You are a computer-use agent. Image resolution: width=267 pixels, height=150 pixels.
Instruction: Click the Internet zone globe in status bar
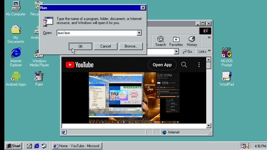pos(164,132)
